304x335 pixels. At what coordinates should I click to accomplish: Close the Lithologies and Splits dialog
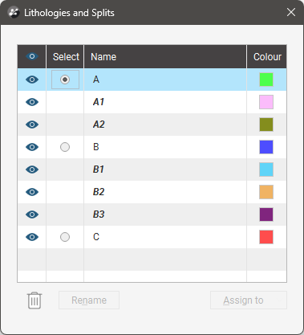[291, 12]
